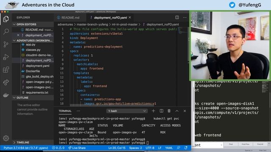
Task: Open requirements.txt in file tree
Action: click(x=37, y=92)
